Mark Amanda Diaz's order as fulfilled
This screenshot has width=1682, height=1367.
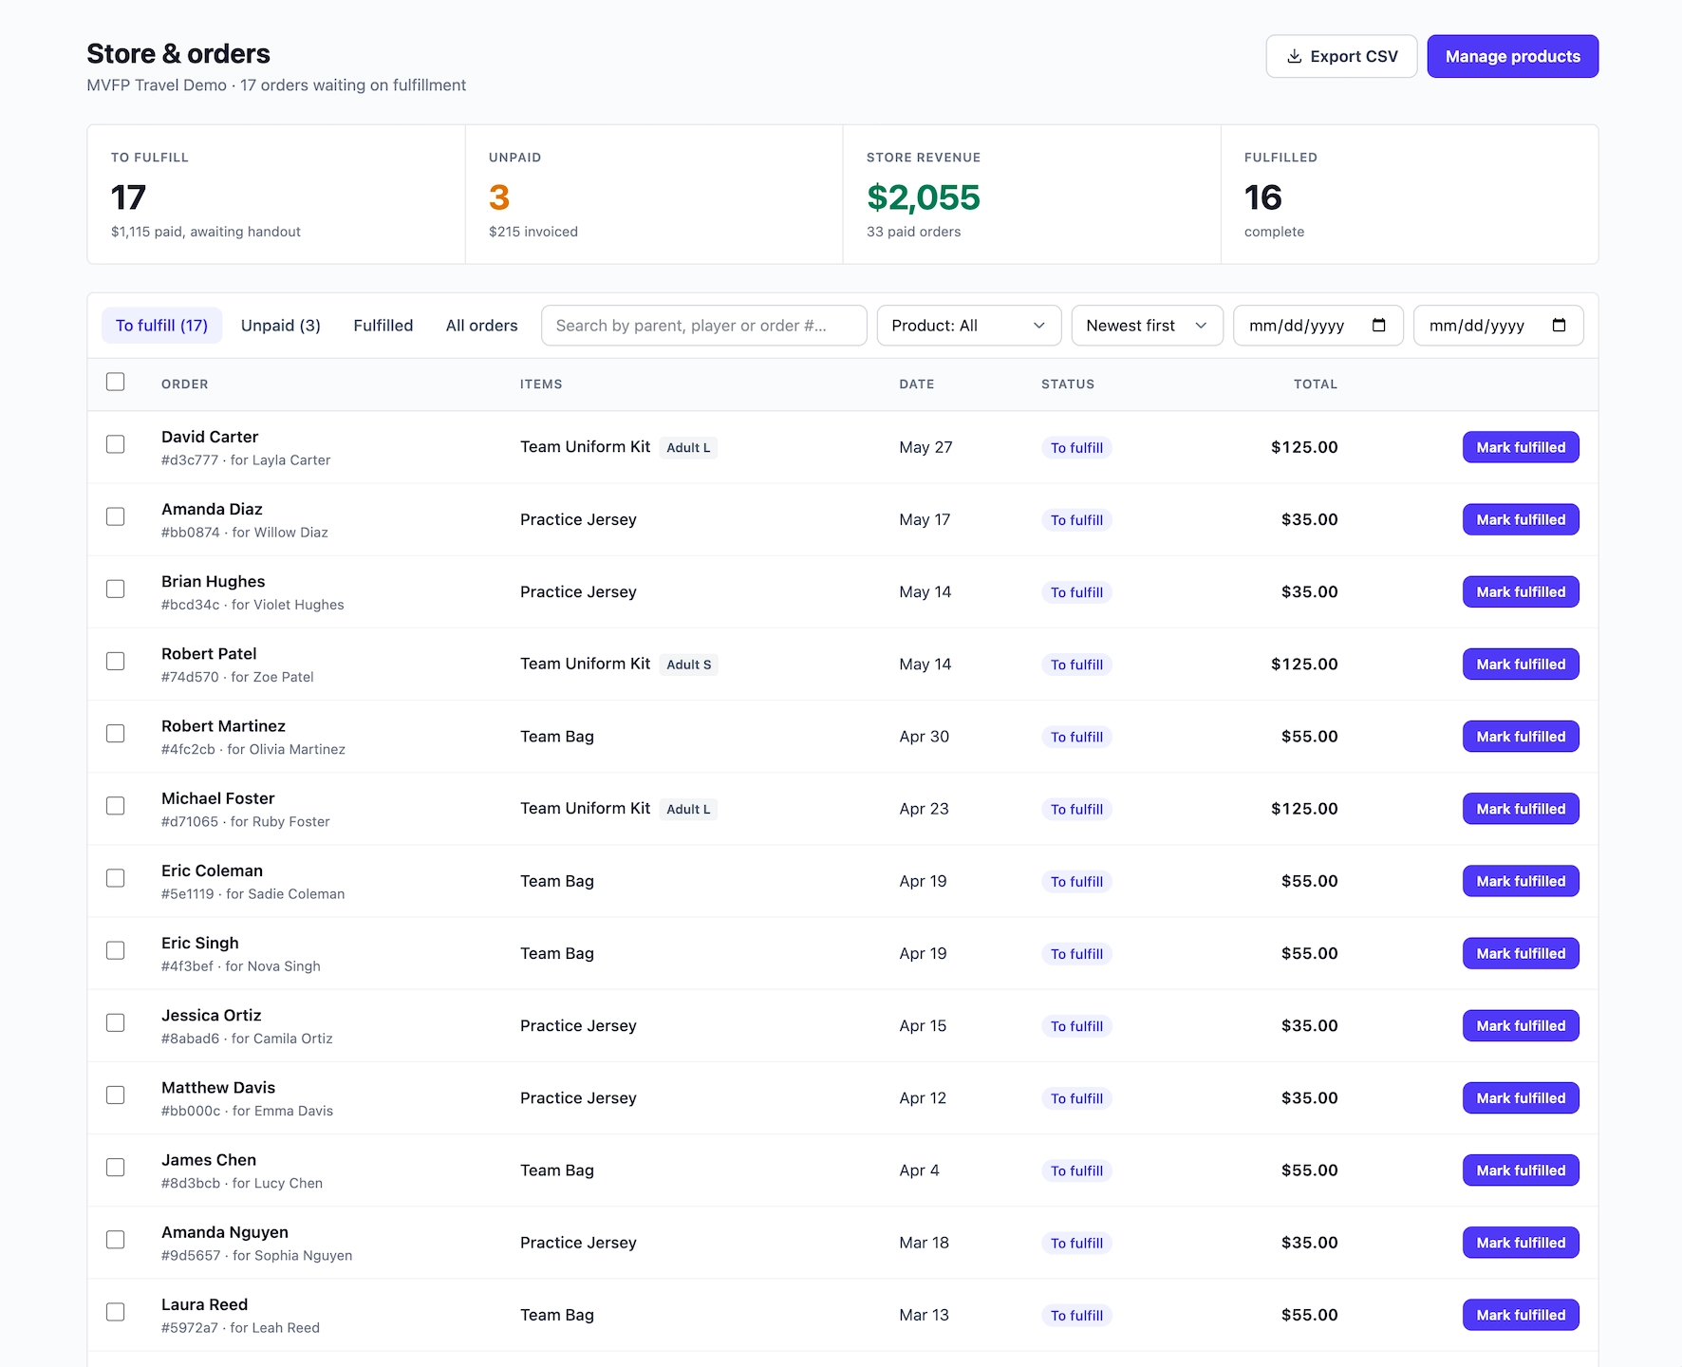coord(1521,519)
